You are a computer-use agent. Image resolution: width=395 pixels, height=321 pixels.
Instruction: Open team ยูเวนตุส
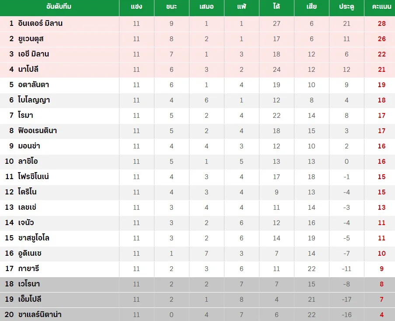(x=31, y=39)
